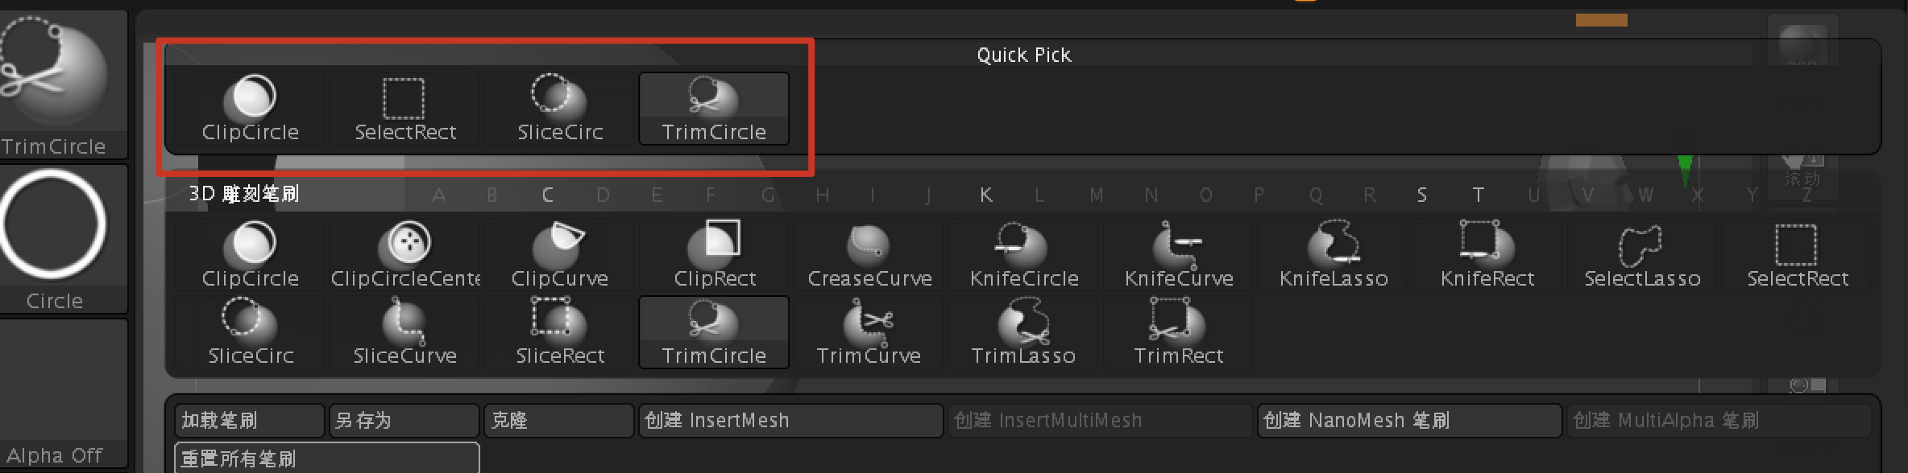Viewport: 1908px width, 473px height.
Task: Click the 另存为 save as button
Action: pyautogui.click(x=404, y=420)
